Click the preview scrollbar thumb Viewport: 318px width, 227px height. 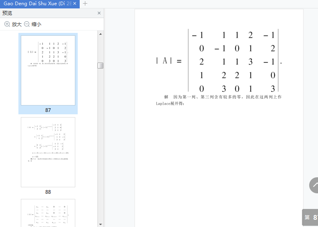(x=101, y=66)
